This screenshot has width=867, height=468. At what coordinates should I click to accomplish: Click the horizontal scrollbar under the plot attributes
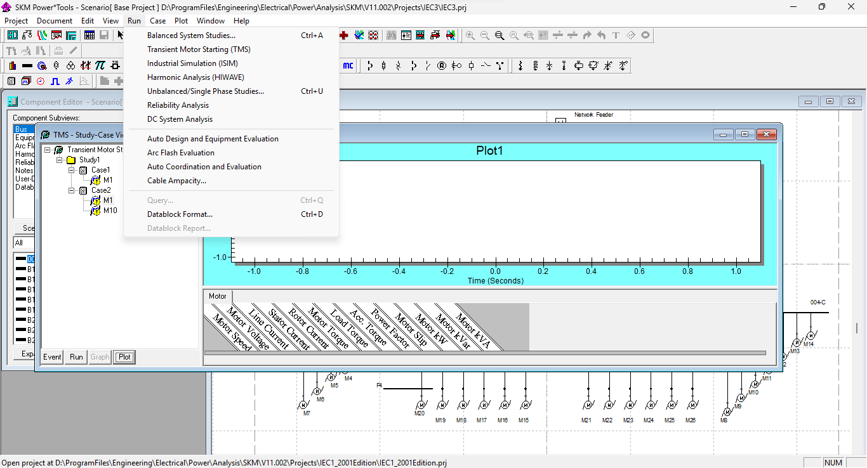pos(485,353)
